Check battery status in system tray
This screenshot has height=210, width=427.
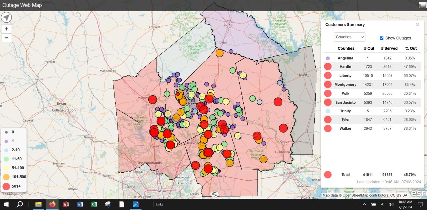(x=373, y=204)
